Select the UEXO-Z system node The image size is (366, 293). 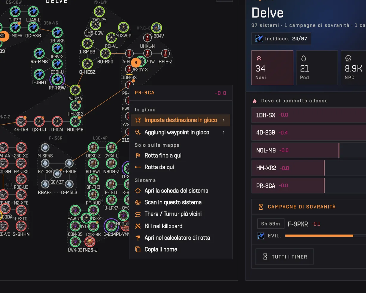coord(93,148)
